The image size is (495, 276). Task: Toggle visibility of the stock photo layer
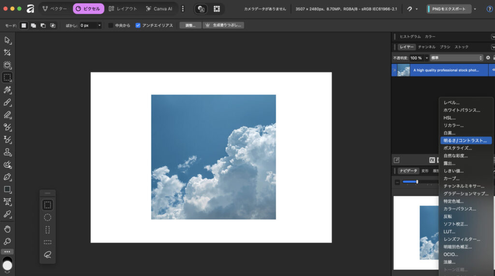click(493, 70)
